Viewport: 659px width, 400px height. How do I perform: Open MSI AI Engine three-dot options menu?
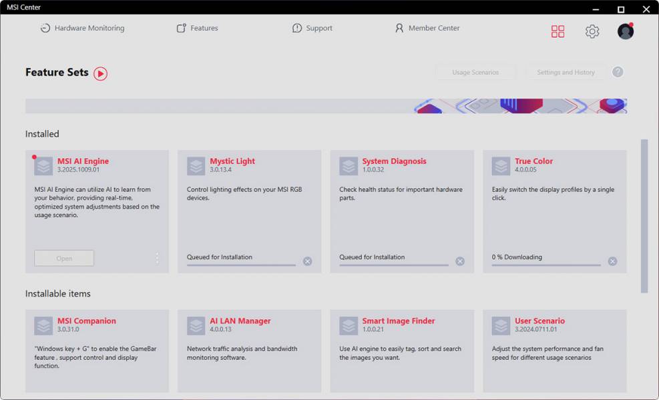coord(157,258)
